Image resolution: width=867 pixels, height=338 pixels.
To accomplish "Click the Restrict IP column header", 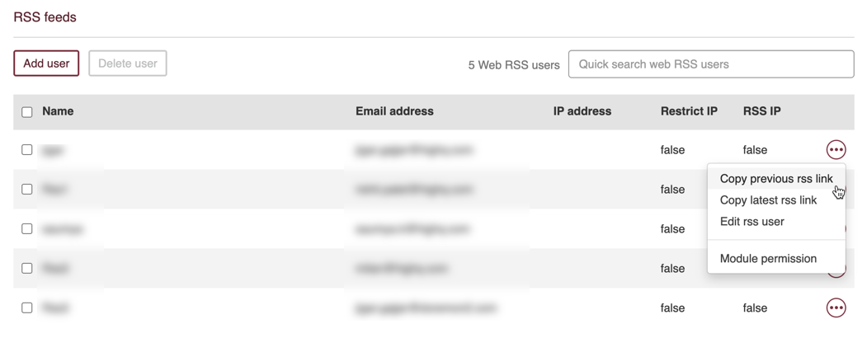I will pos(689,111).
